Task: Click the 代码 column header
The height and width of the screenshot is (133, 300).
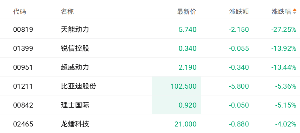Action: 20,12
